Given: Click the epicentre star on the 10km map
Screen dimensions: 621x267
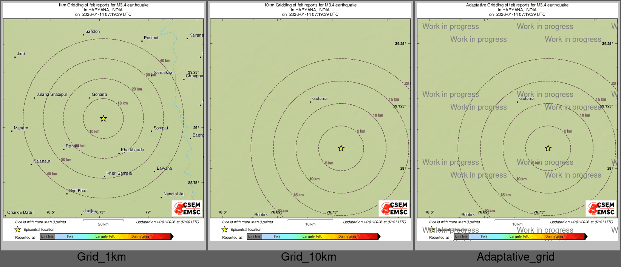Looking at the screenshot, I should tap(341, 148).
